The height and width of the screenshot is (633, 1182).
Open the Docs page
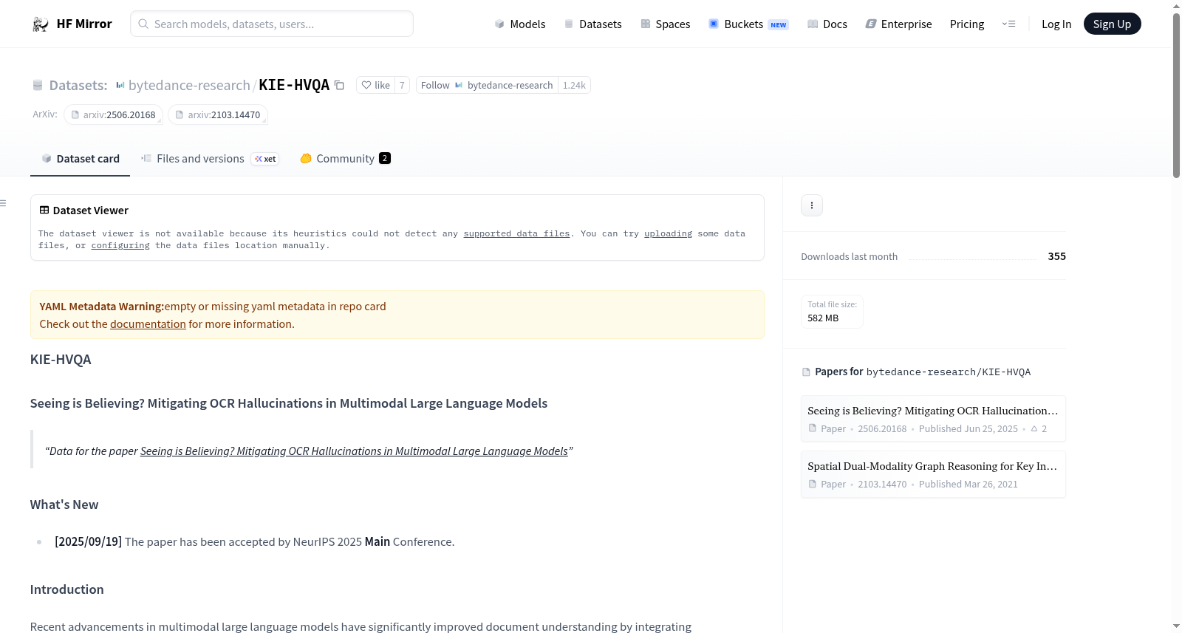click(827, 24)
